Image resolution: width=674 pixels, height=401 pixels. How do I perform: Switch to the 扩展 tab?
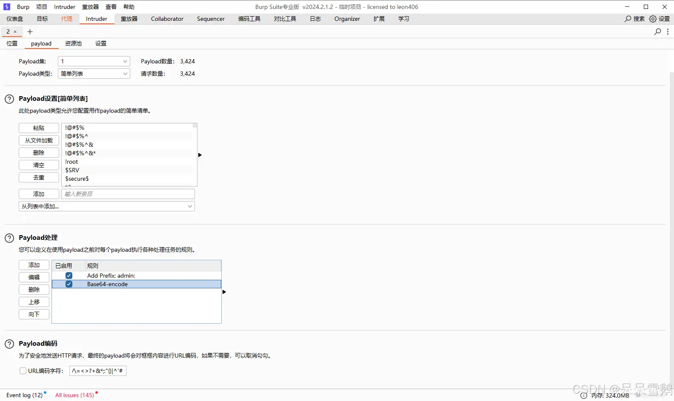[379, 19]
